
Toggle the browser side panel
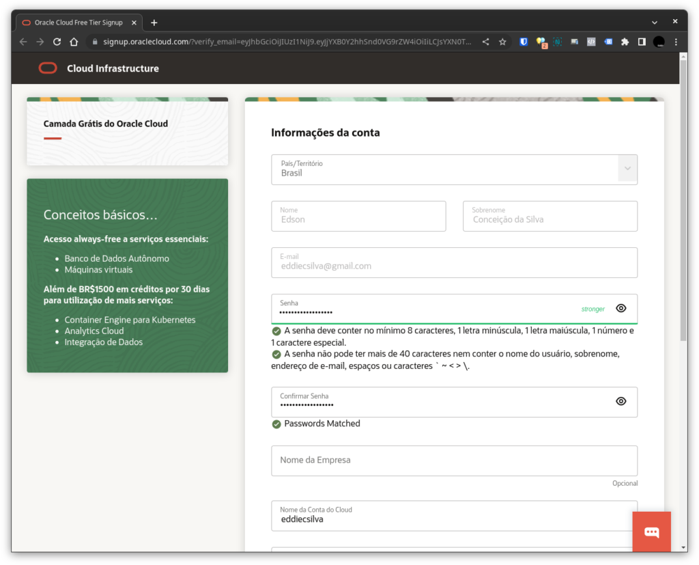[642, 42]
